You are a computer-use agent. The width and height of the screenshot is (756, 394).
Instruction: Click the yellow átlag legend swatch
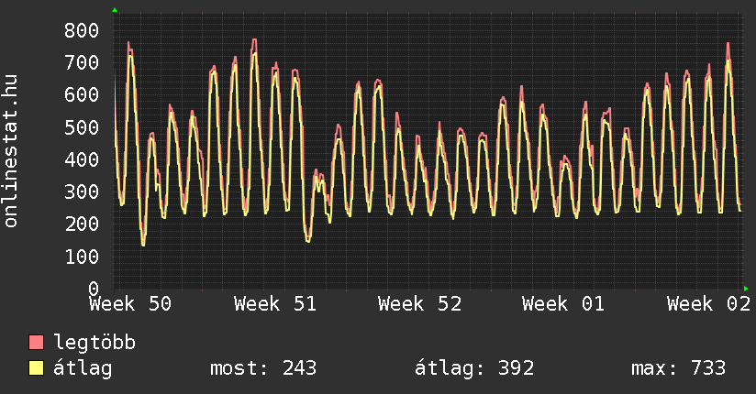coord(37,368)
